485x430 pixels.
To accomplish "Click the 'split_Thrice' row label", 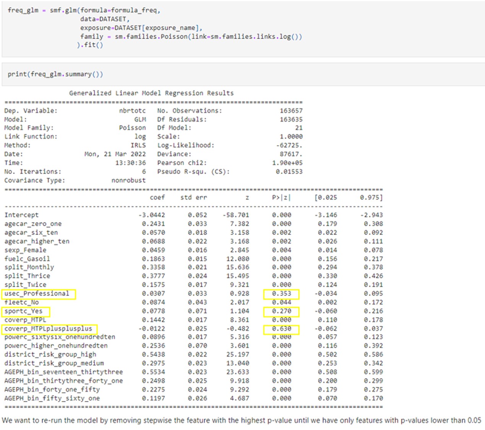I will click(27, 276).
